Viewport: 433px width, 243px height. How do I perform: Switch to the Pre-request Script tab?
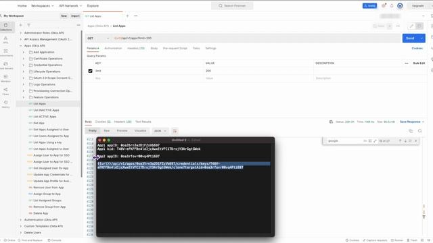tap(175, 48)
